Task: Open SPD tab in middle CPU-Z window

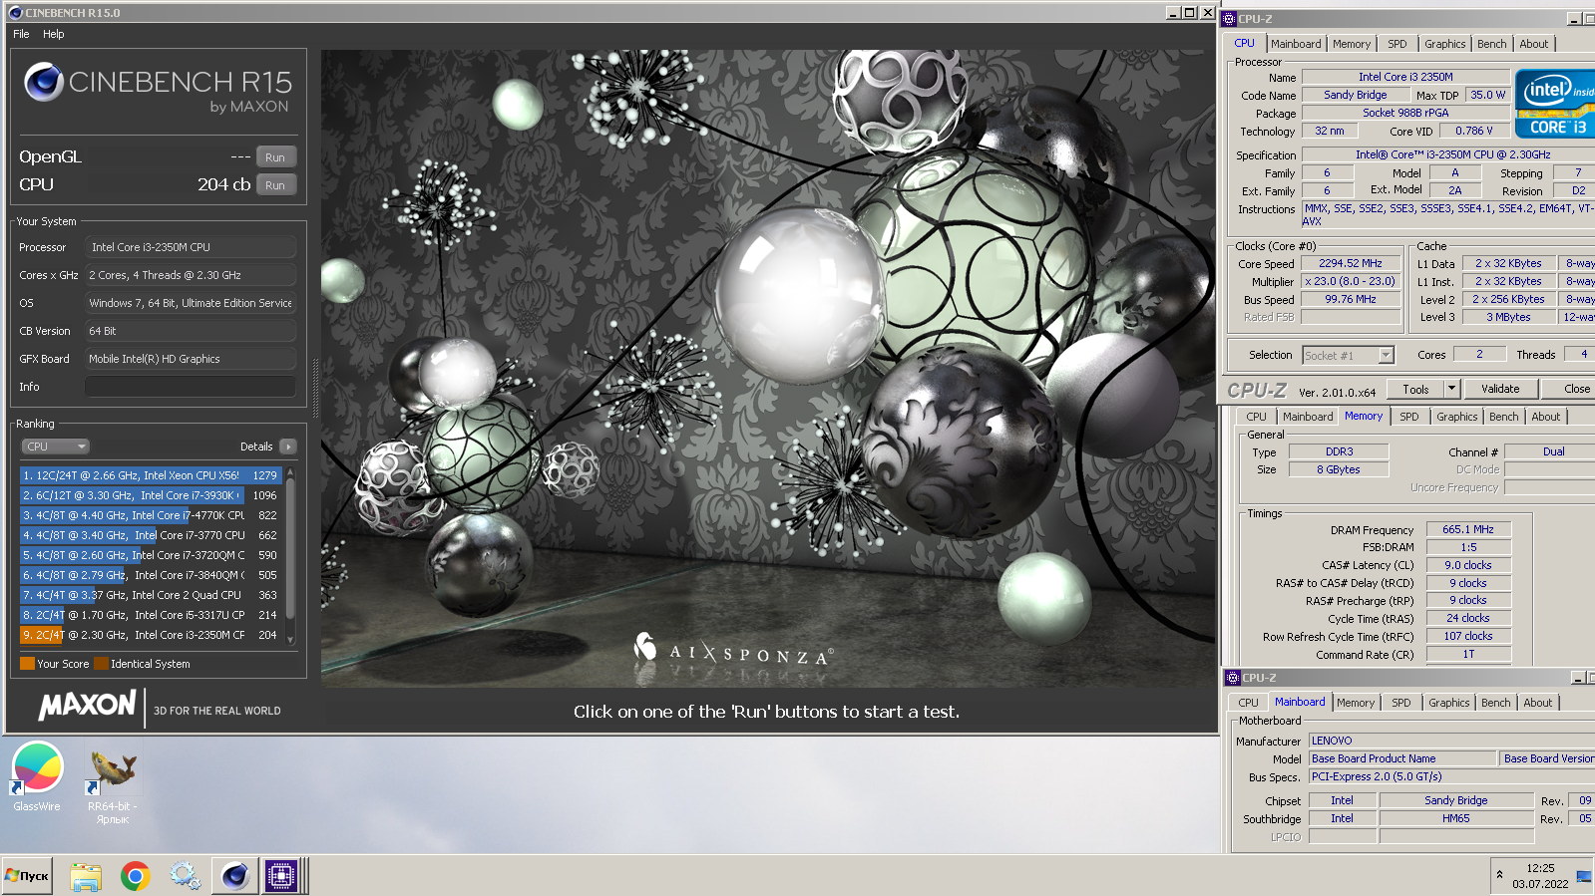Action: pyautogui.click(x=1408, y=417)
